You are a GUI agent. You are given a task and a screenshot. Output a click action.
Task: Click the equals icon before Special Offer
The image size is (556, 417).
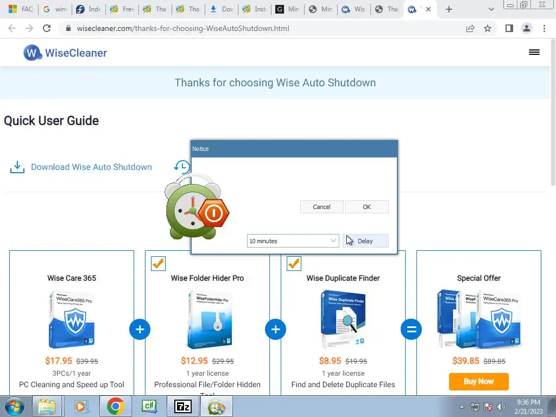tap(412, 329)
